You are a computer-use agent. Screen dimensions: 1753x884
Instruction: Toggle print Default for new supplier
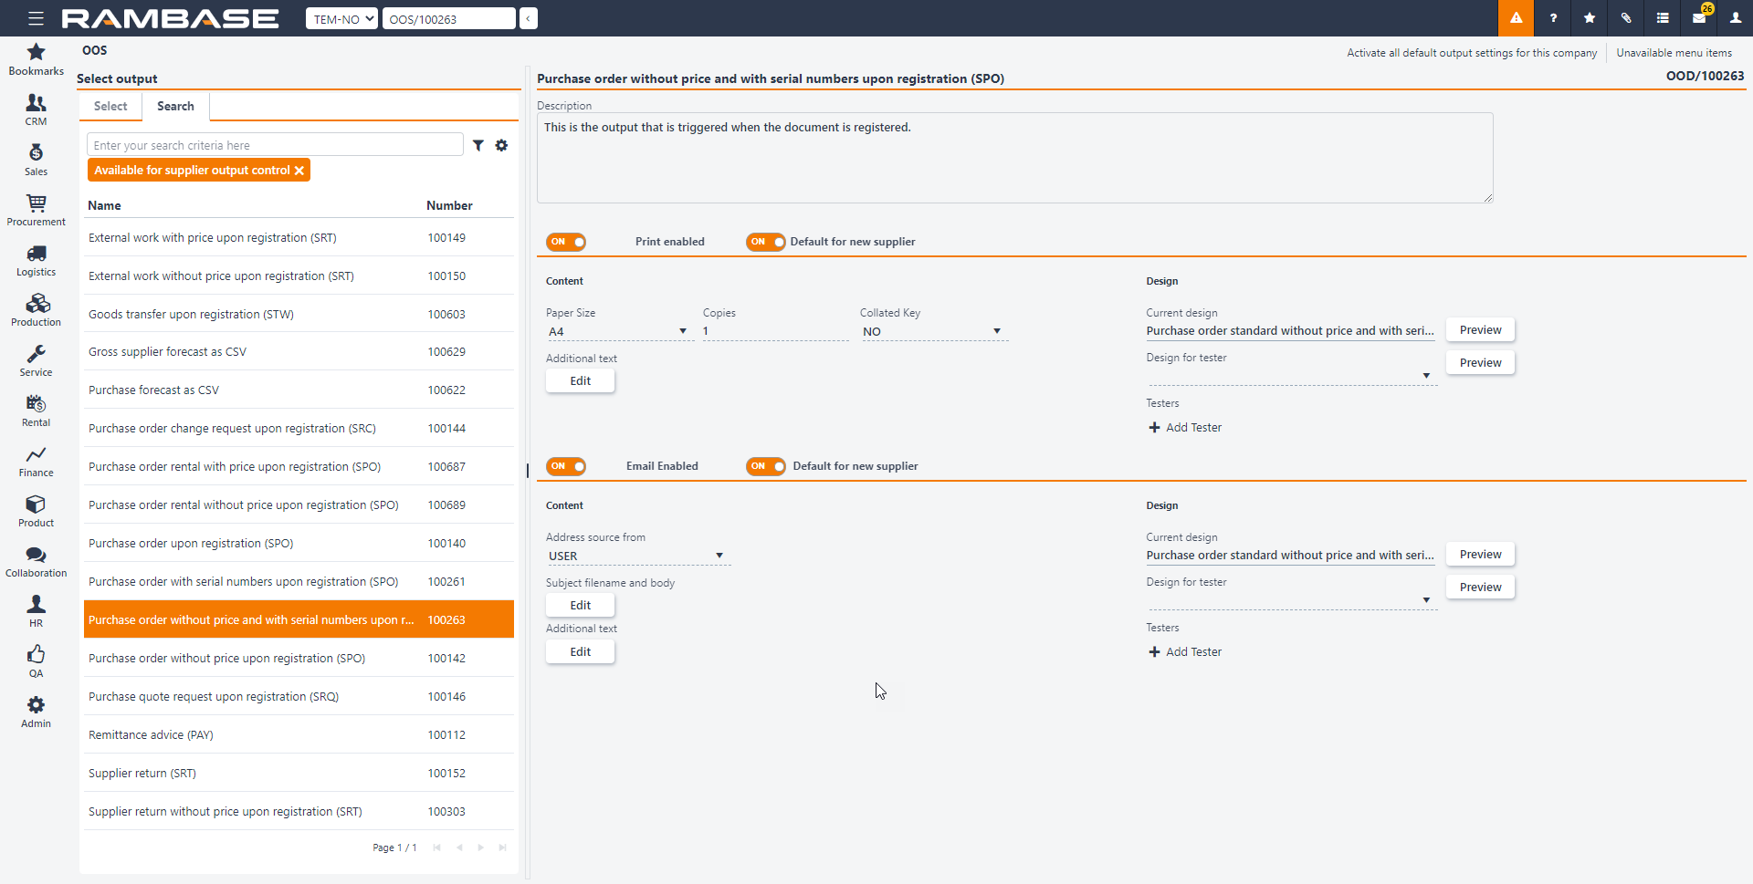(x=765, y=242)
